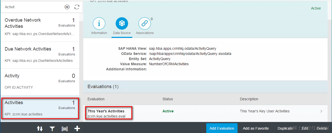Screen dimensions: 332x133
Task: Click the Associations tab label
Action: (145, 33)
